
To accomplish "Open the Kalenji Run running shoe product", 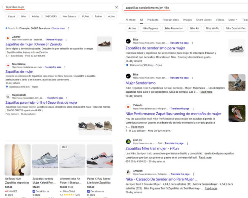I will [x=45, y=171].
